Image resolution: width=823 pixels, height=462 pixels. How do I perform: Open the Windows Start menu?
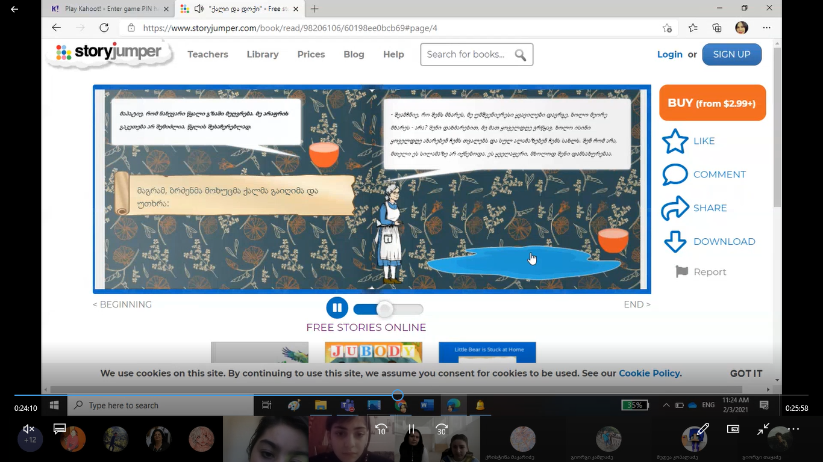tap(54, 405)
